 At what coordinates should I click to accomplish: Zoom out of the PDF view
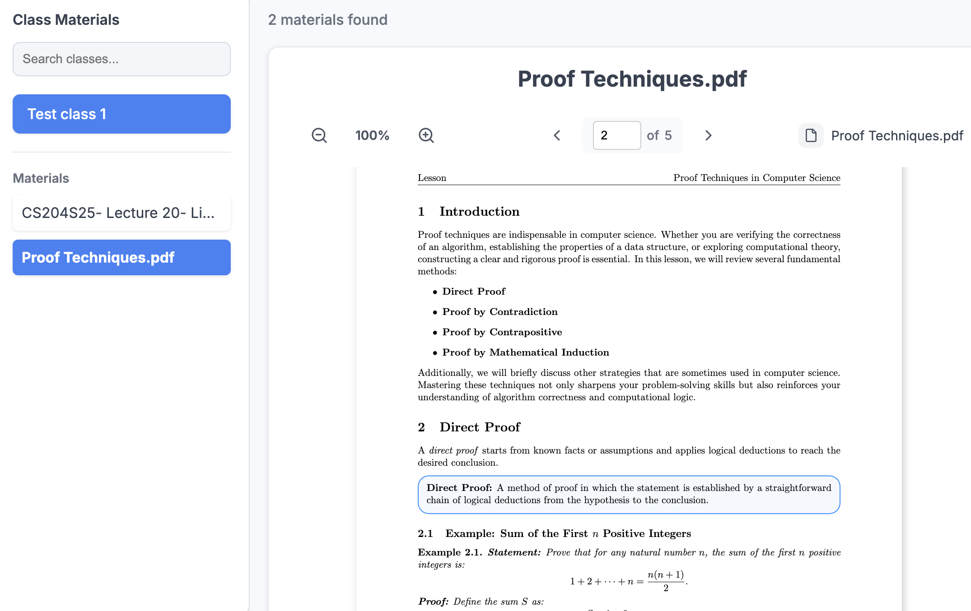[x=319, y=135]
